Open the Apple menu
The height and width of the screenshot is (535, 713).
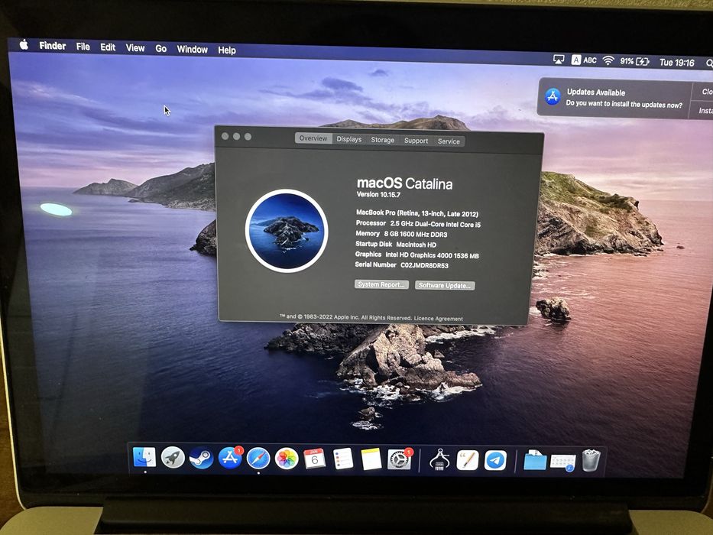[x=24, y=44]
